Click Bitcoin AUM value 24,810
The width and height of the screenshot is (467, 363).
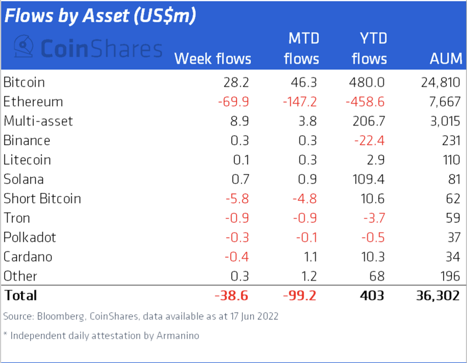tap(440, 82)
